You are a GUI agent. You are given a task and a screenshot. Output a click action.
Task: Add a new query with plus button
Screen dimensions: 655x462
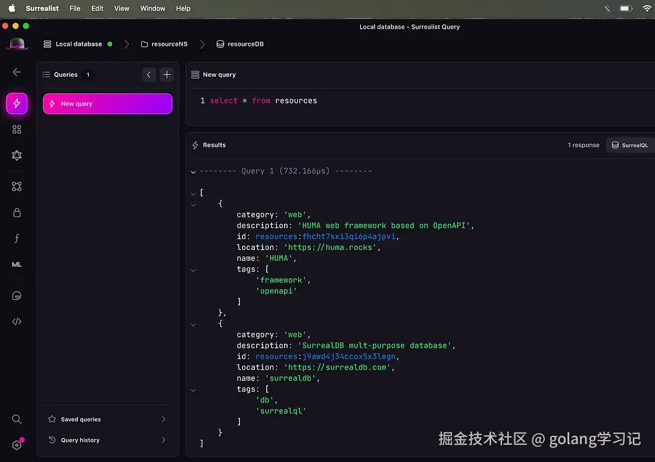coord(167,75)
